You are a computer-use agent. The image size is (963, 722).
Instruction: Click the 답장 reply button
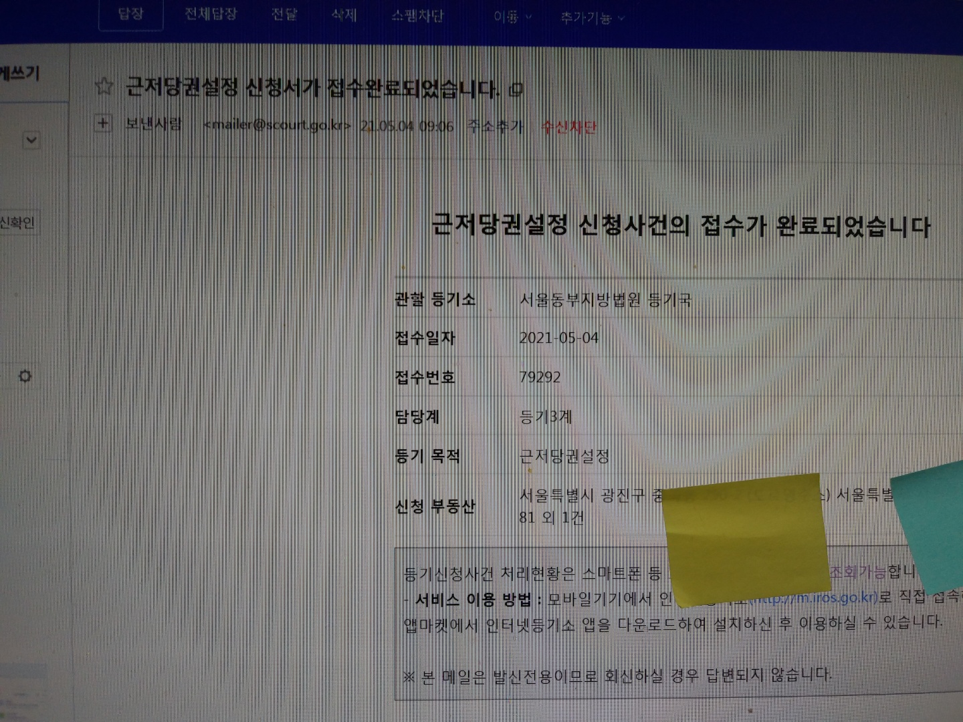131,14
